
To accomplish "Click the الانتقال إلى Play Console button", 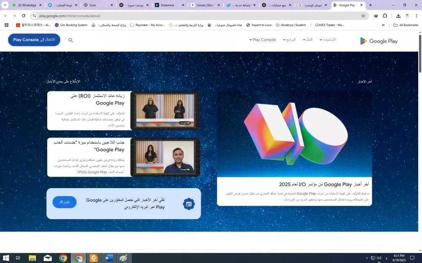I will coord(34,40).
